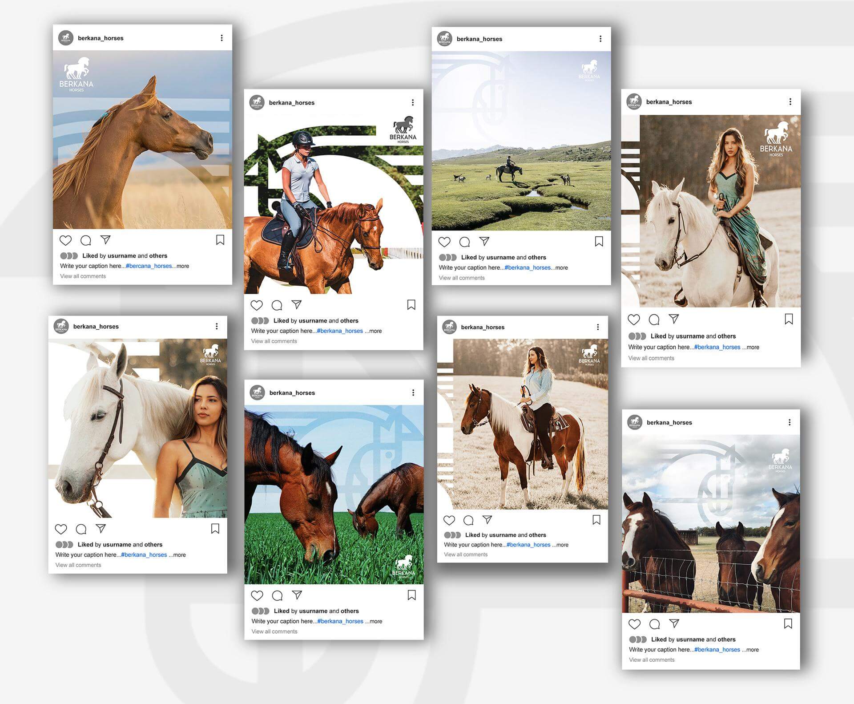854x704 pixels.
Task: Like the horses behind wire fence post
Action: (635, 624)
